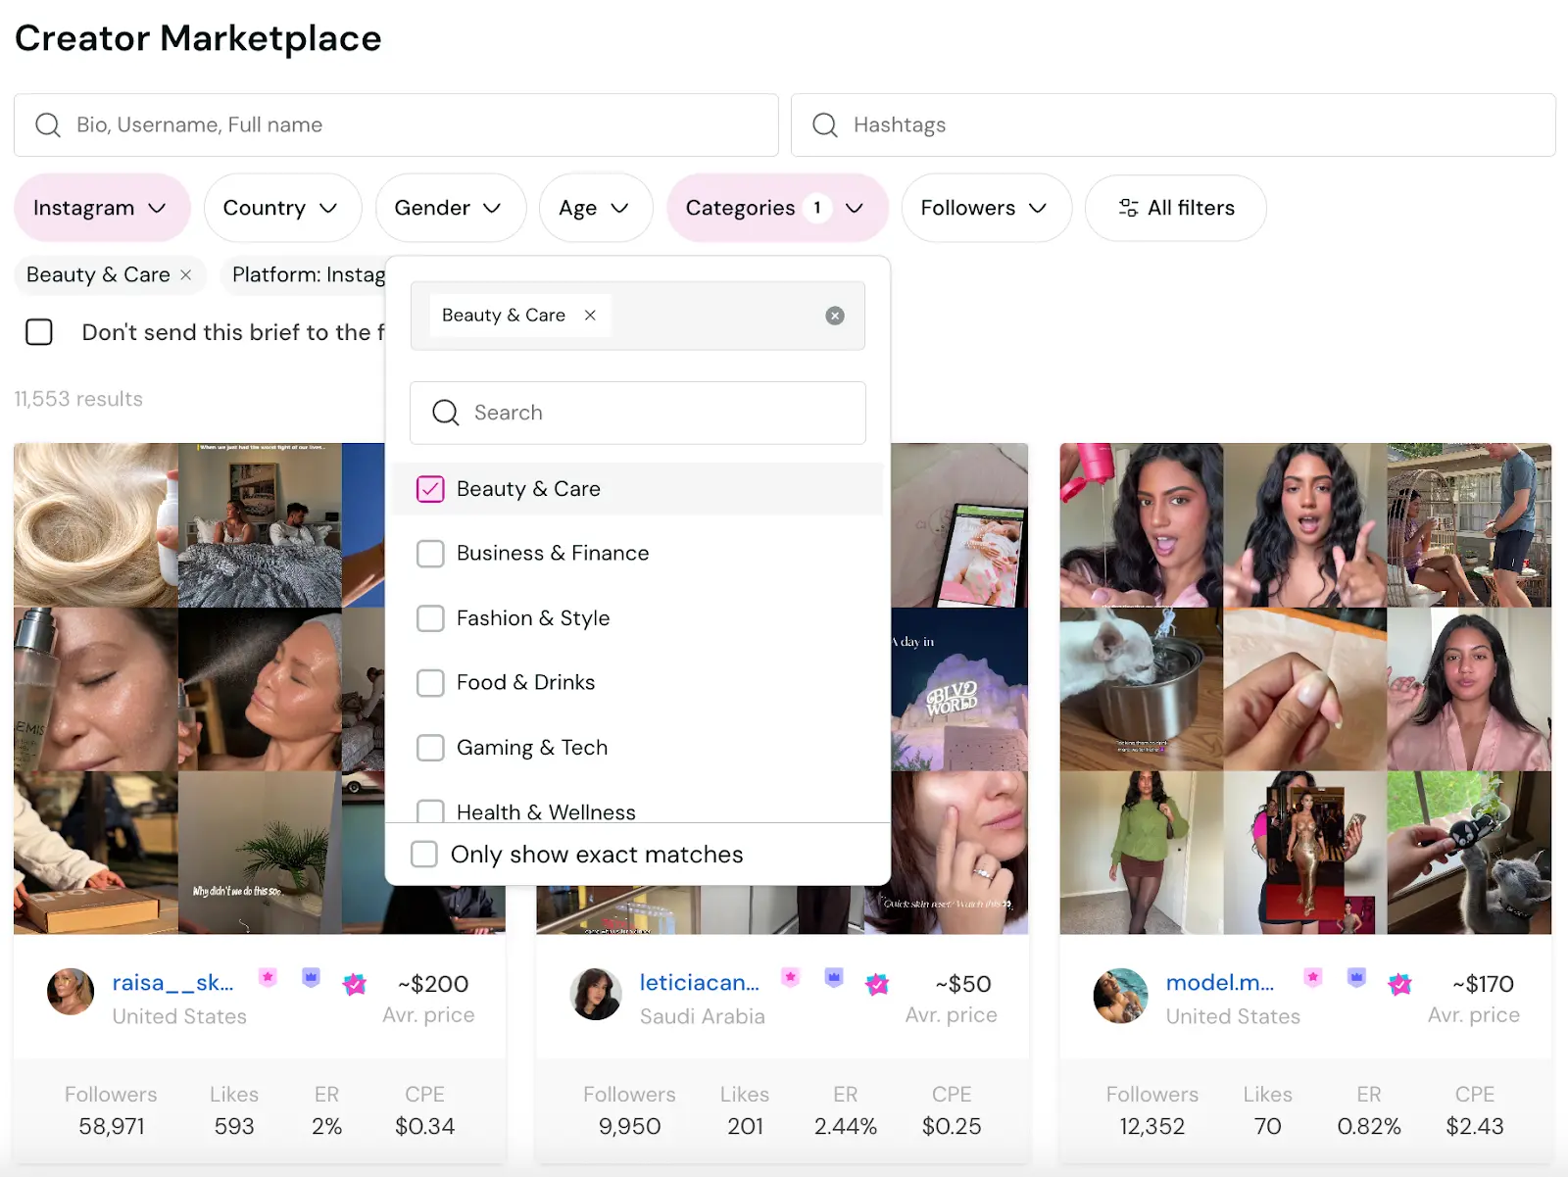Viewport: 1568px width, 1177px height.
Task: Enable Only show exact matches
Action: click(x=423, y=854)
